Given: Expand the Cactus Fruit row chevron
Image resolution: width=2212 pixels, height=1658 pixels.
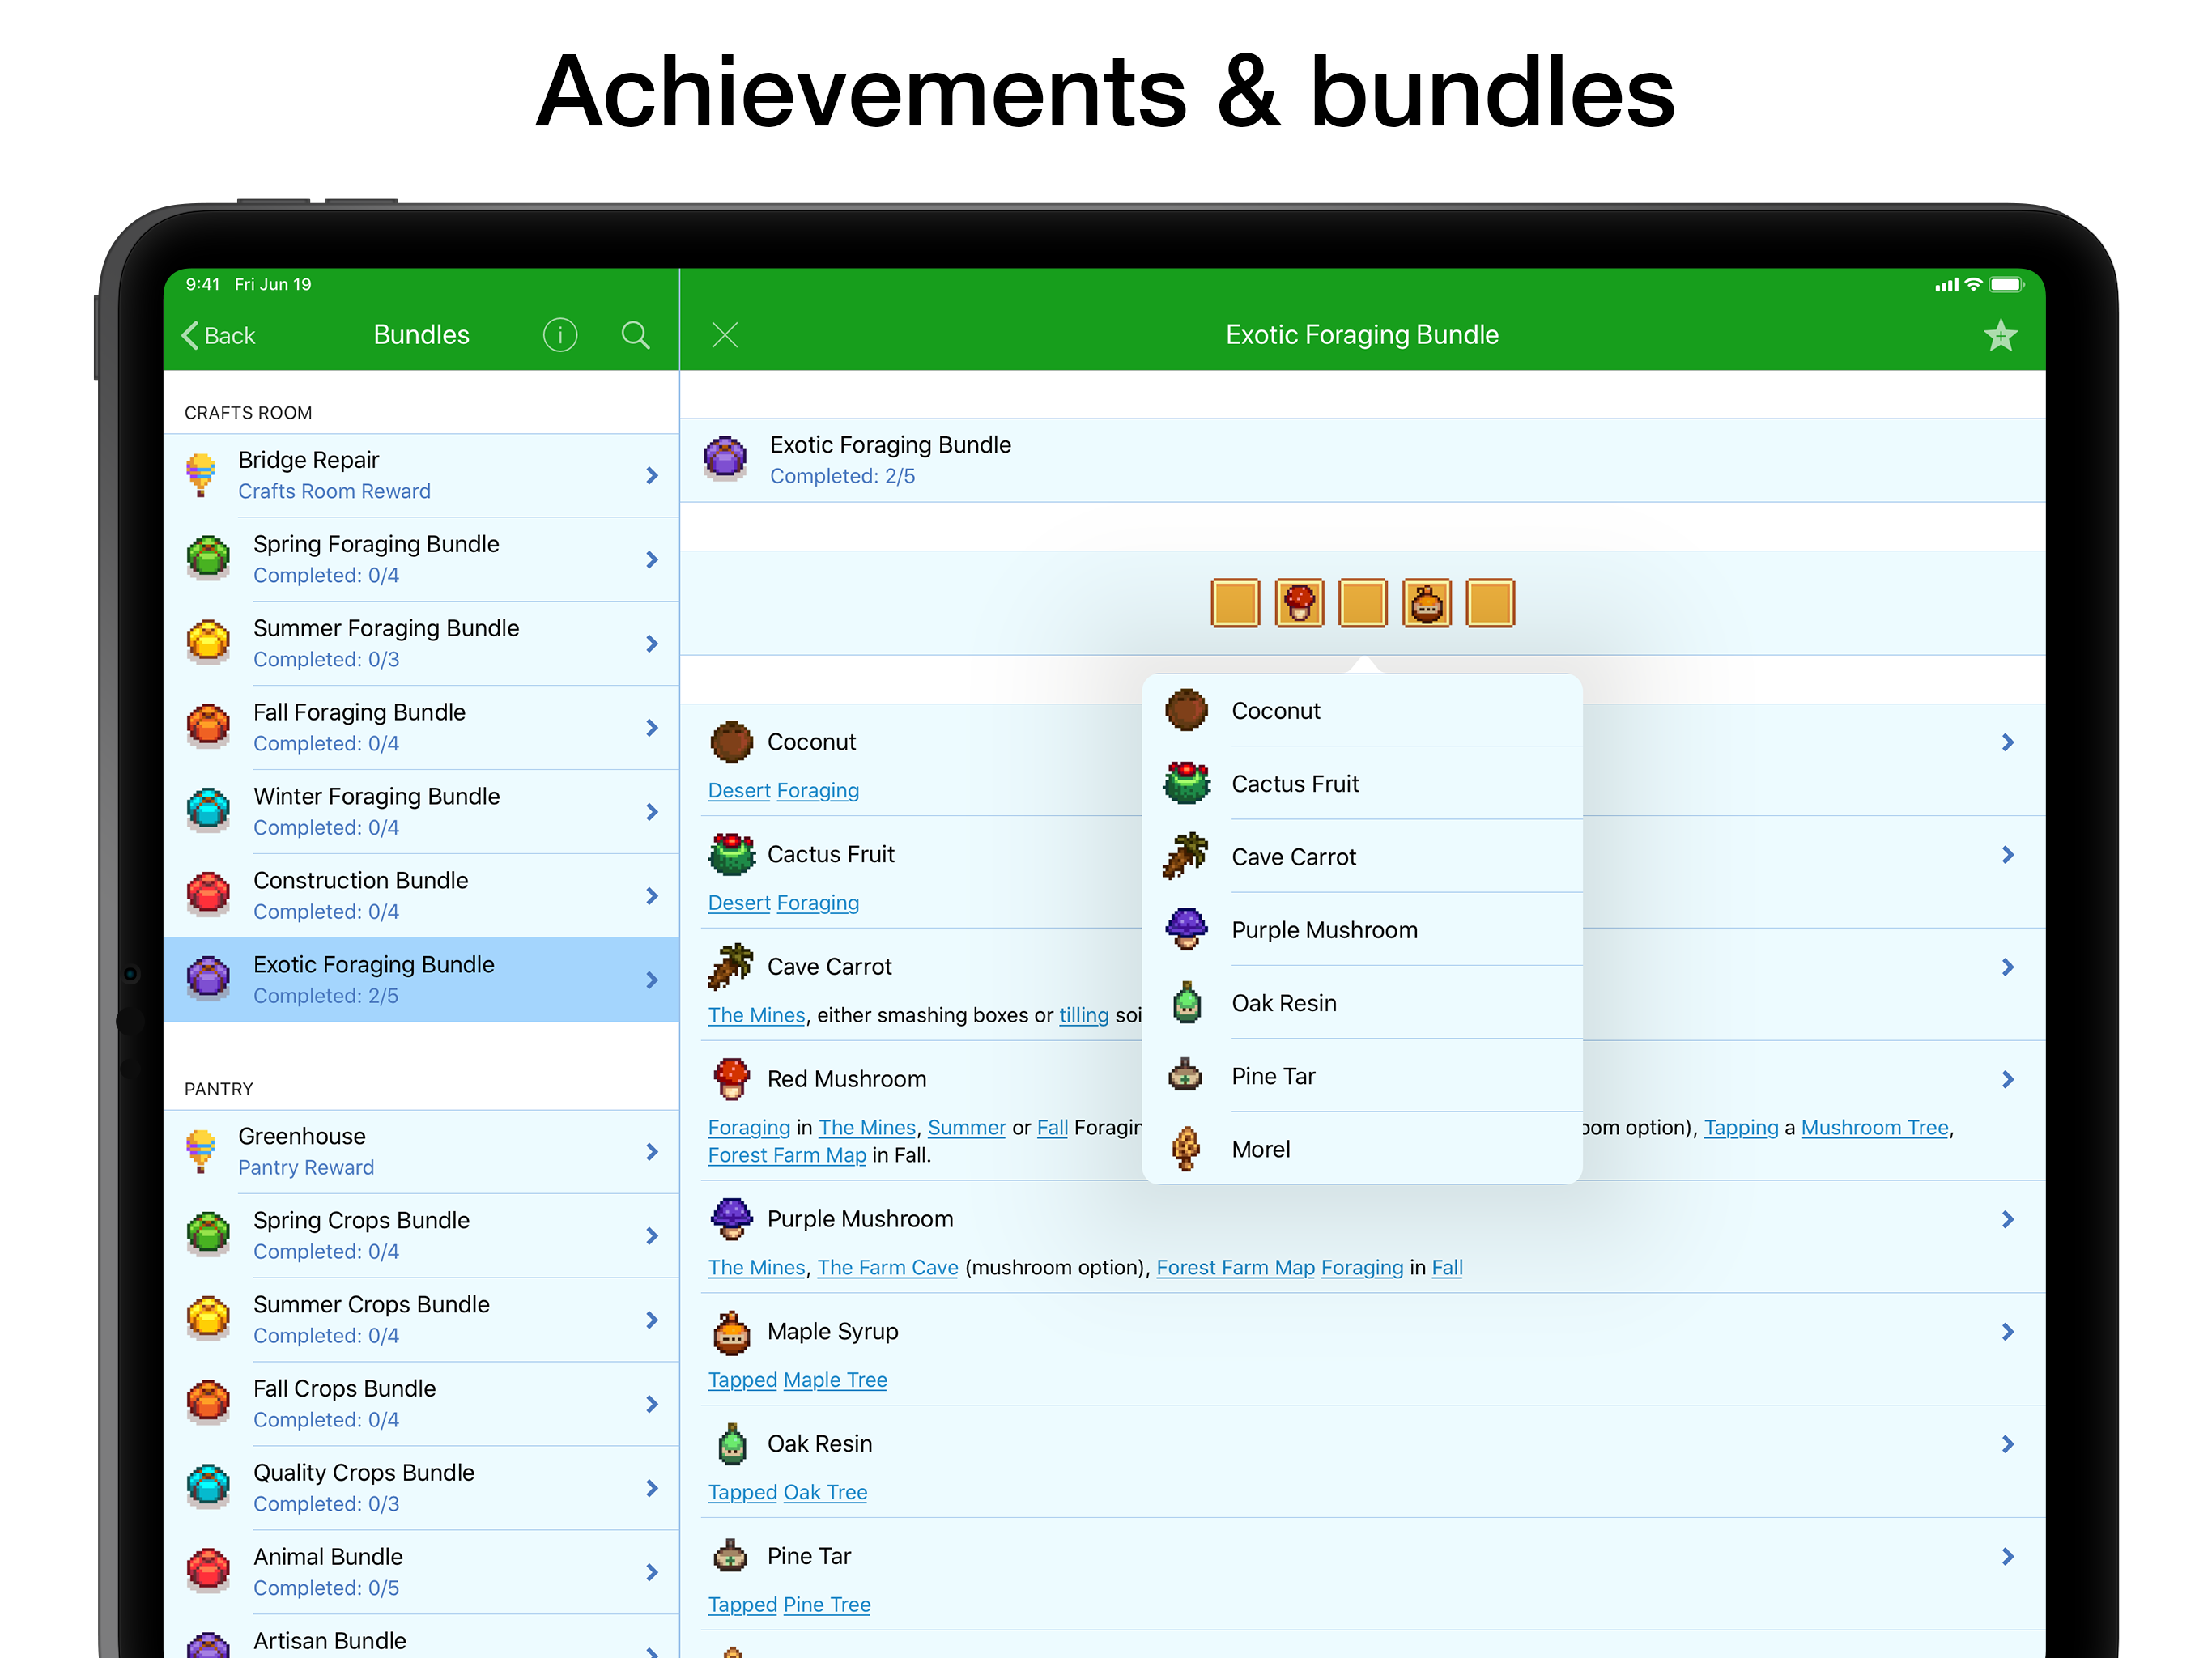Looking at the screenshot, I should click(x=2008, y=854).
